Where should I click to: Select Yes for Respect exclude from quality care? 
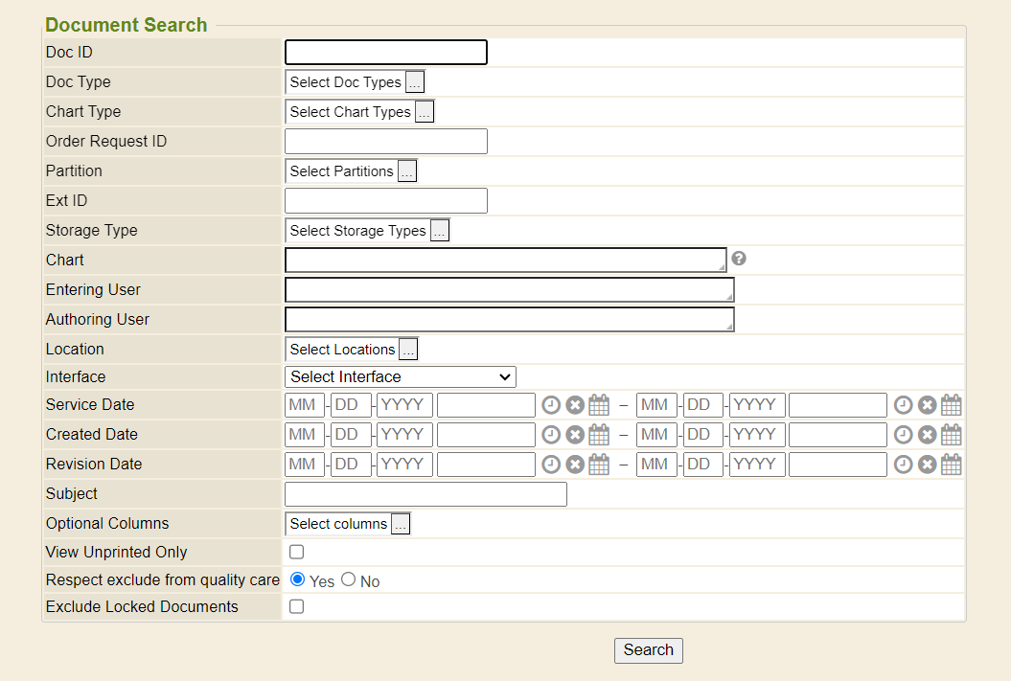(x=297, y=579)
